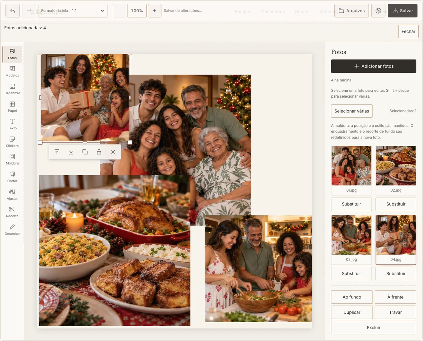The image size is (423, 341).
Task: Click the Salvar button
Action: [403, 11]
